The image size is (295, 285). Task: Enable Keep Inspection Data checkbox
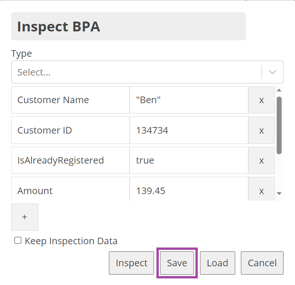18,241
